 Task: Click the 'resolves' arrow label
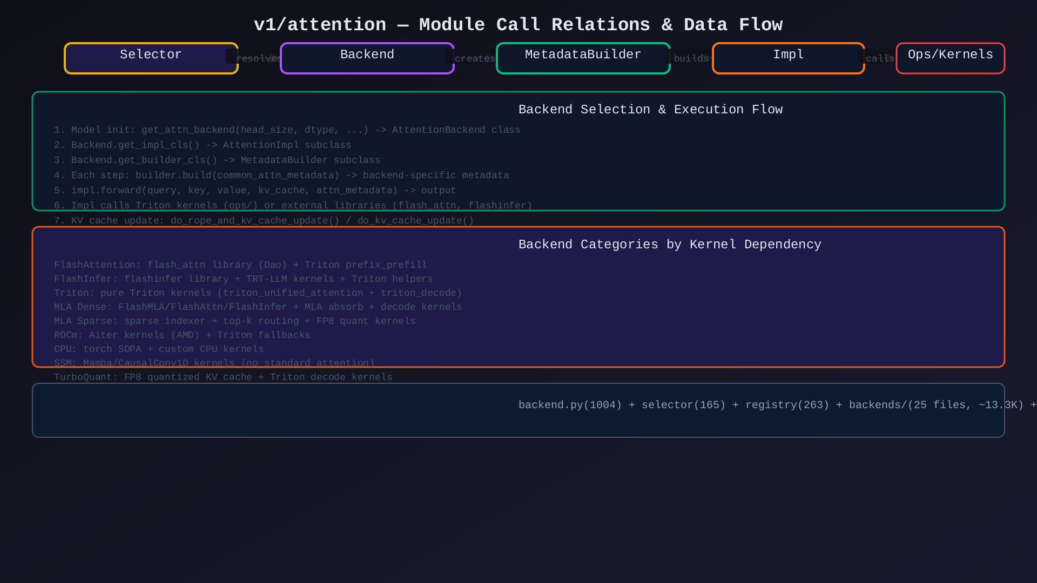[258, 59]
